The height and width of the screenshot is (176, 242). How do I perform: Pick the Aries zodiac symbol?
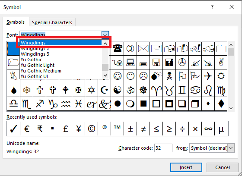pos(156,90)
